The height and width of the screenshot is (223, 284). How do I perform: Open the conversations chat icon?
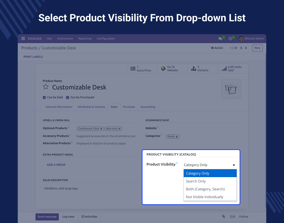click(220, 39)
